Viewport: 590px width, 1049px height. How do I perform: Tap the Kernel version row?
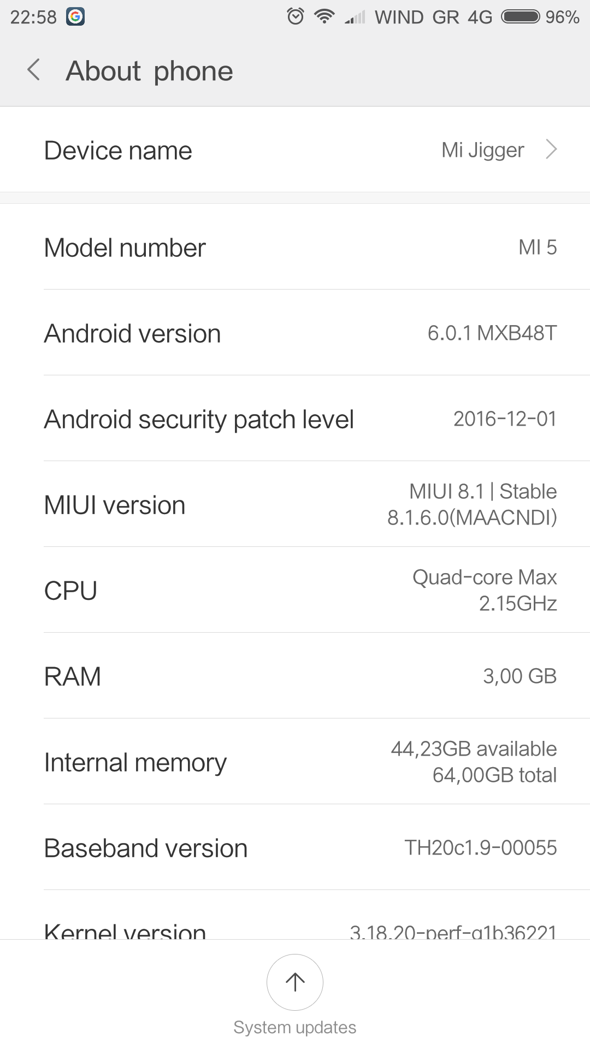tap(295, 928)
